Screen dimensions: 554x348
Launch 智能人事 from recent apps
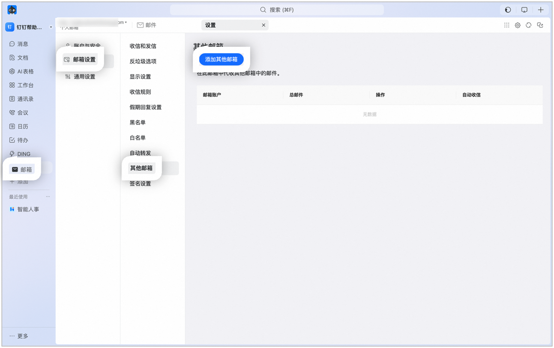(24, 209)
